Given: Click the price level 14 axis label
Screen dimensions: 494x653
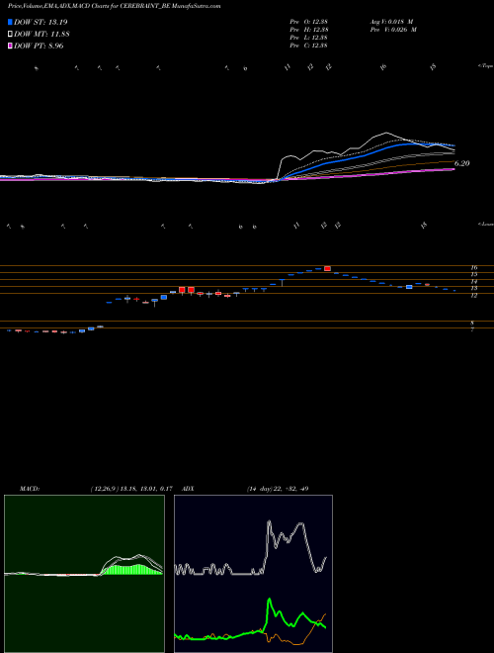Looking at the screenshot, I should click(474, 282).
